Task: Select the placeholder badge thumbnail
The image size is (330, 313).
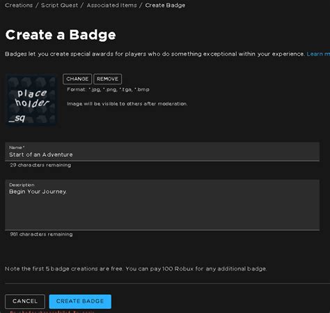Action: tap(31, 100)
